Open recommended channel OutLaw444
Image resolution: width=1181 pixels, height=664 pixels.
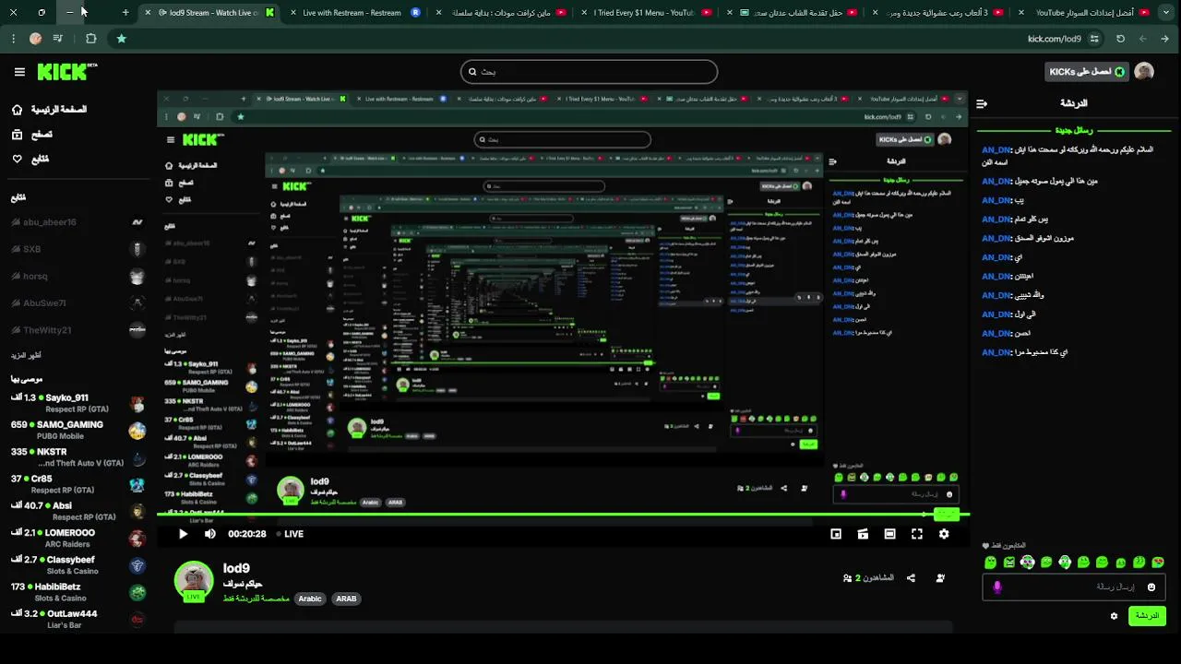(x=78, y=618)
